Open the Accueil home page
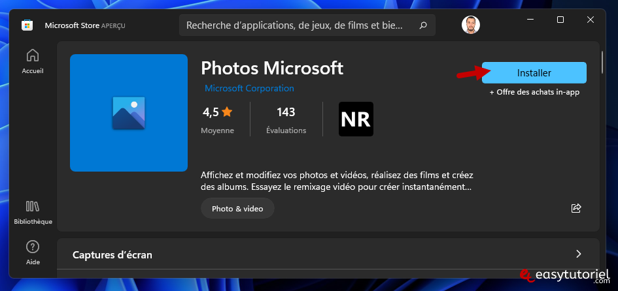This screenshot has width=618, height=291. [x=33, y=61]
